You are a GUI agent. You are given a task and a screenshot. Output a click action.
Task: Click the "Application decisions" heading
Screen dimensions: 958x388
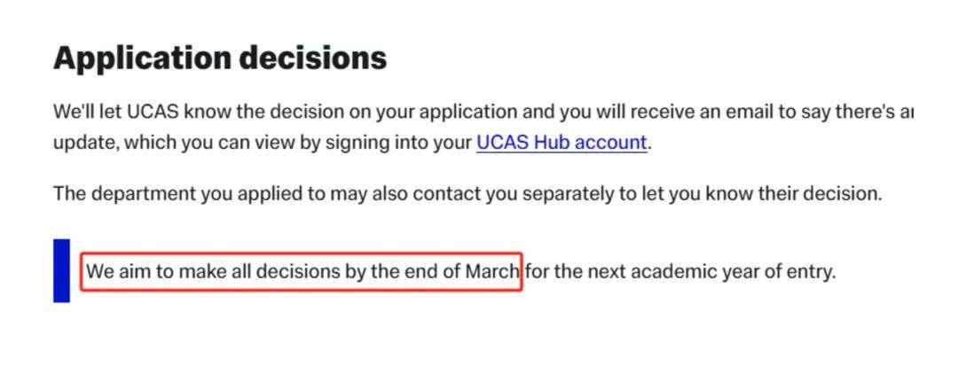(x=220, y=58)
